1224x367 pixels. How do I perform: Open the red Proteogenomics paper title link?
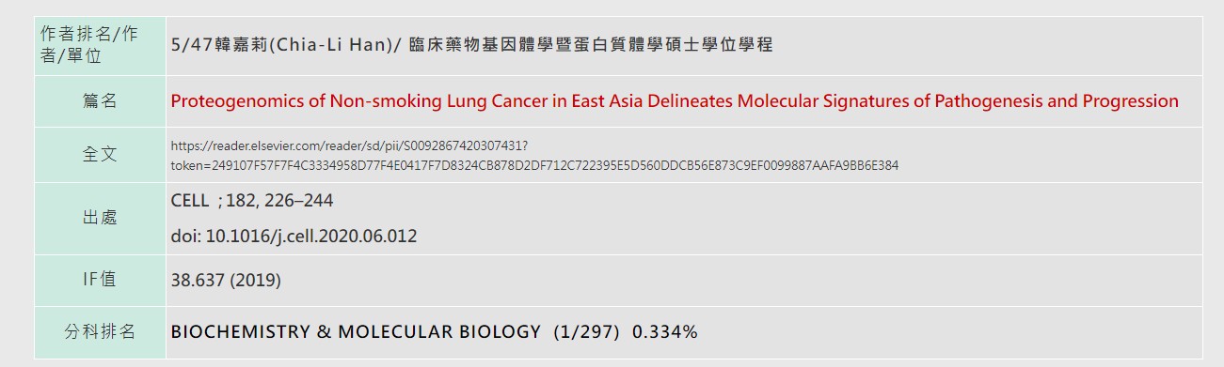[x=675, y=101]
